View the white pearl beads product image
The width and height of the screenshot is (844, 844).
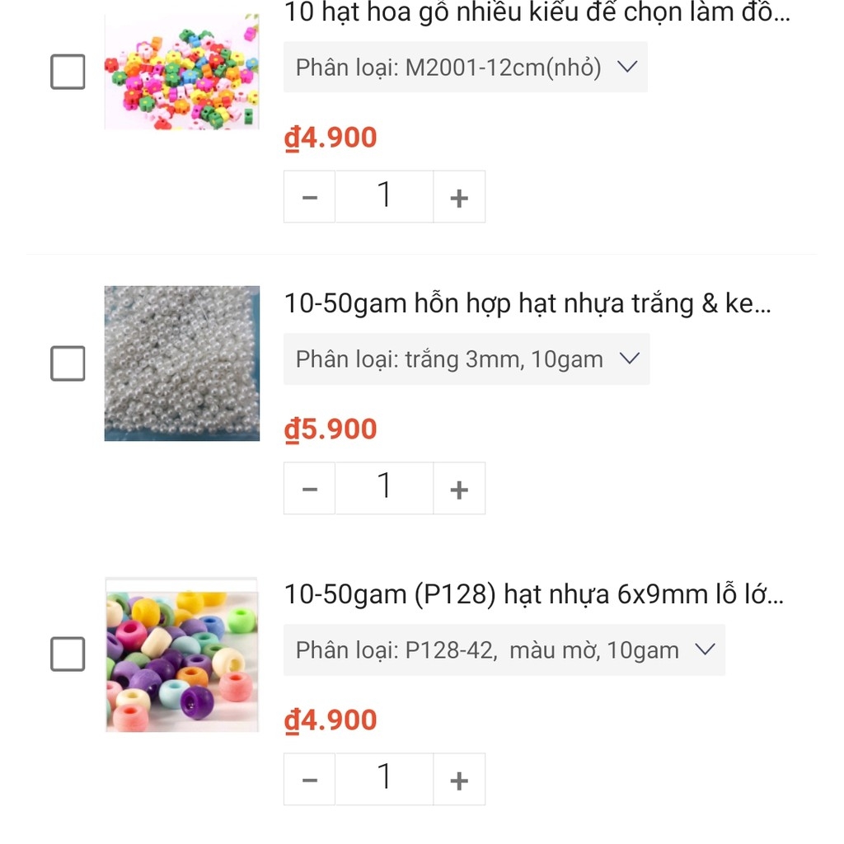pos(181,363)
